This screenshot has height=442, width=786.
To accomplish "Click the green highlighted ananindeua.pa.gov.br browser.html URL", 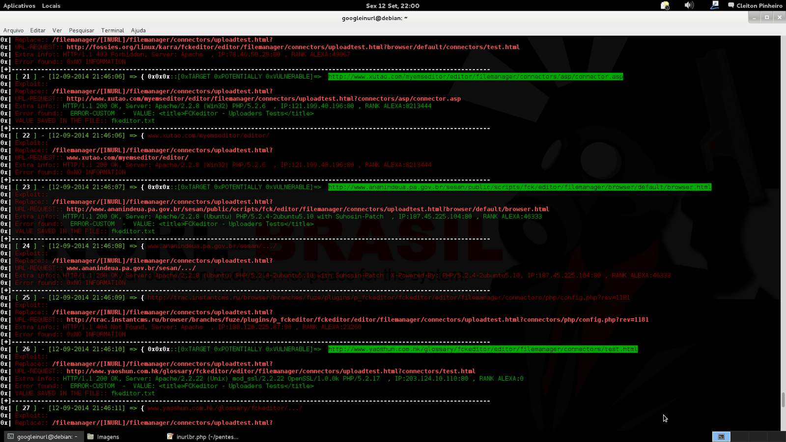I will [520, 187].
